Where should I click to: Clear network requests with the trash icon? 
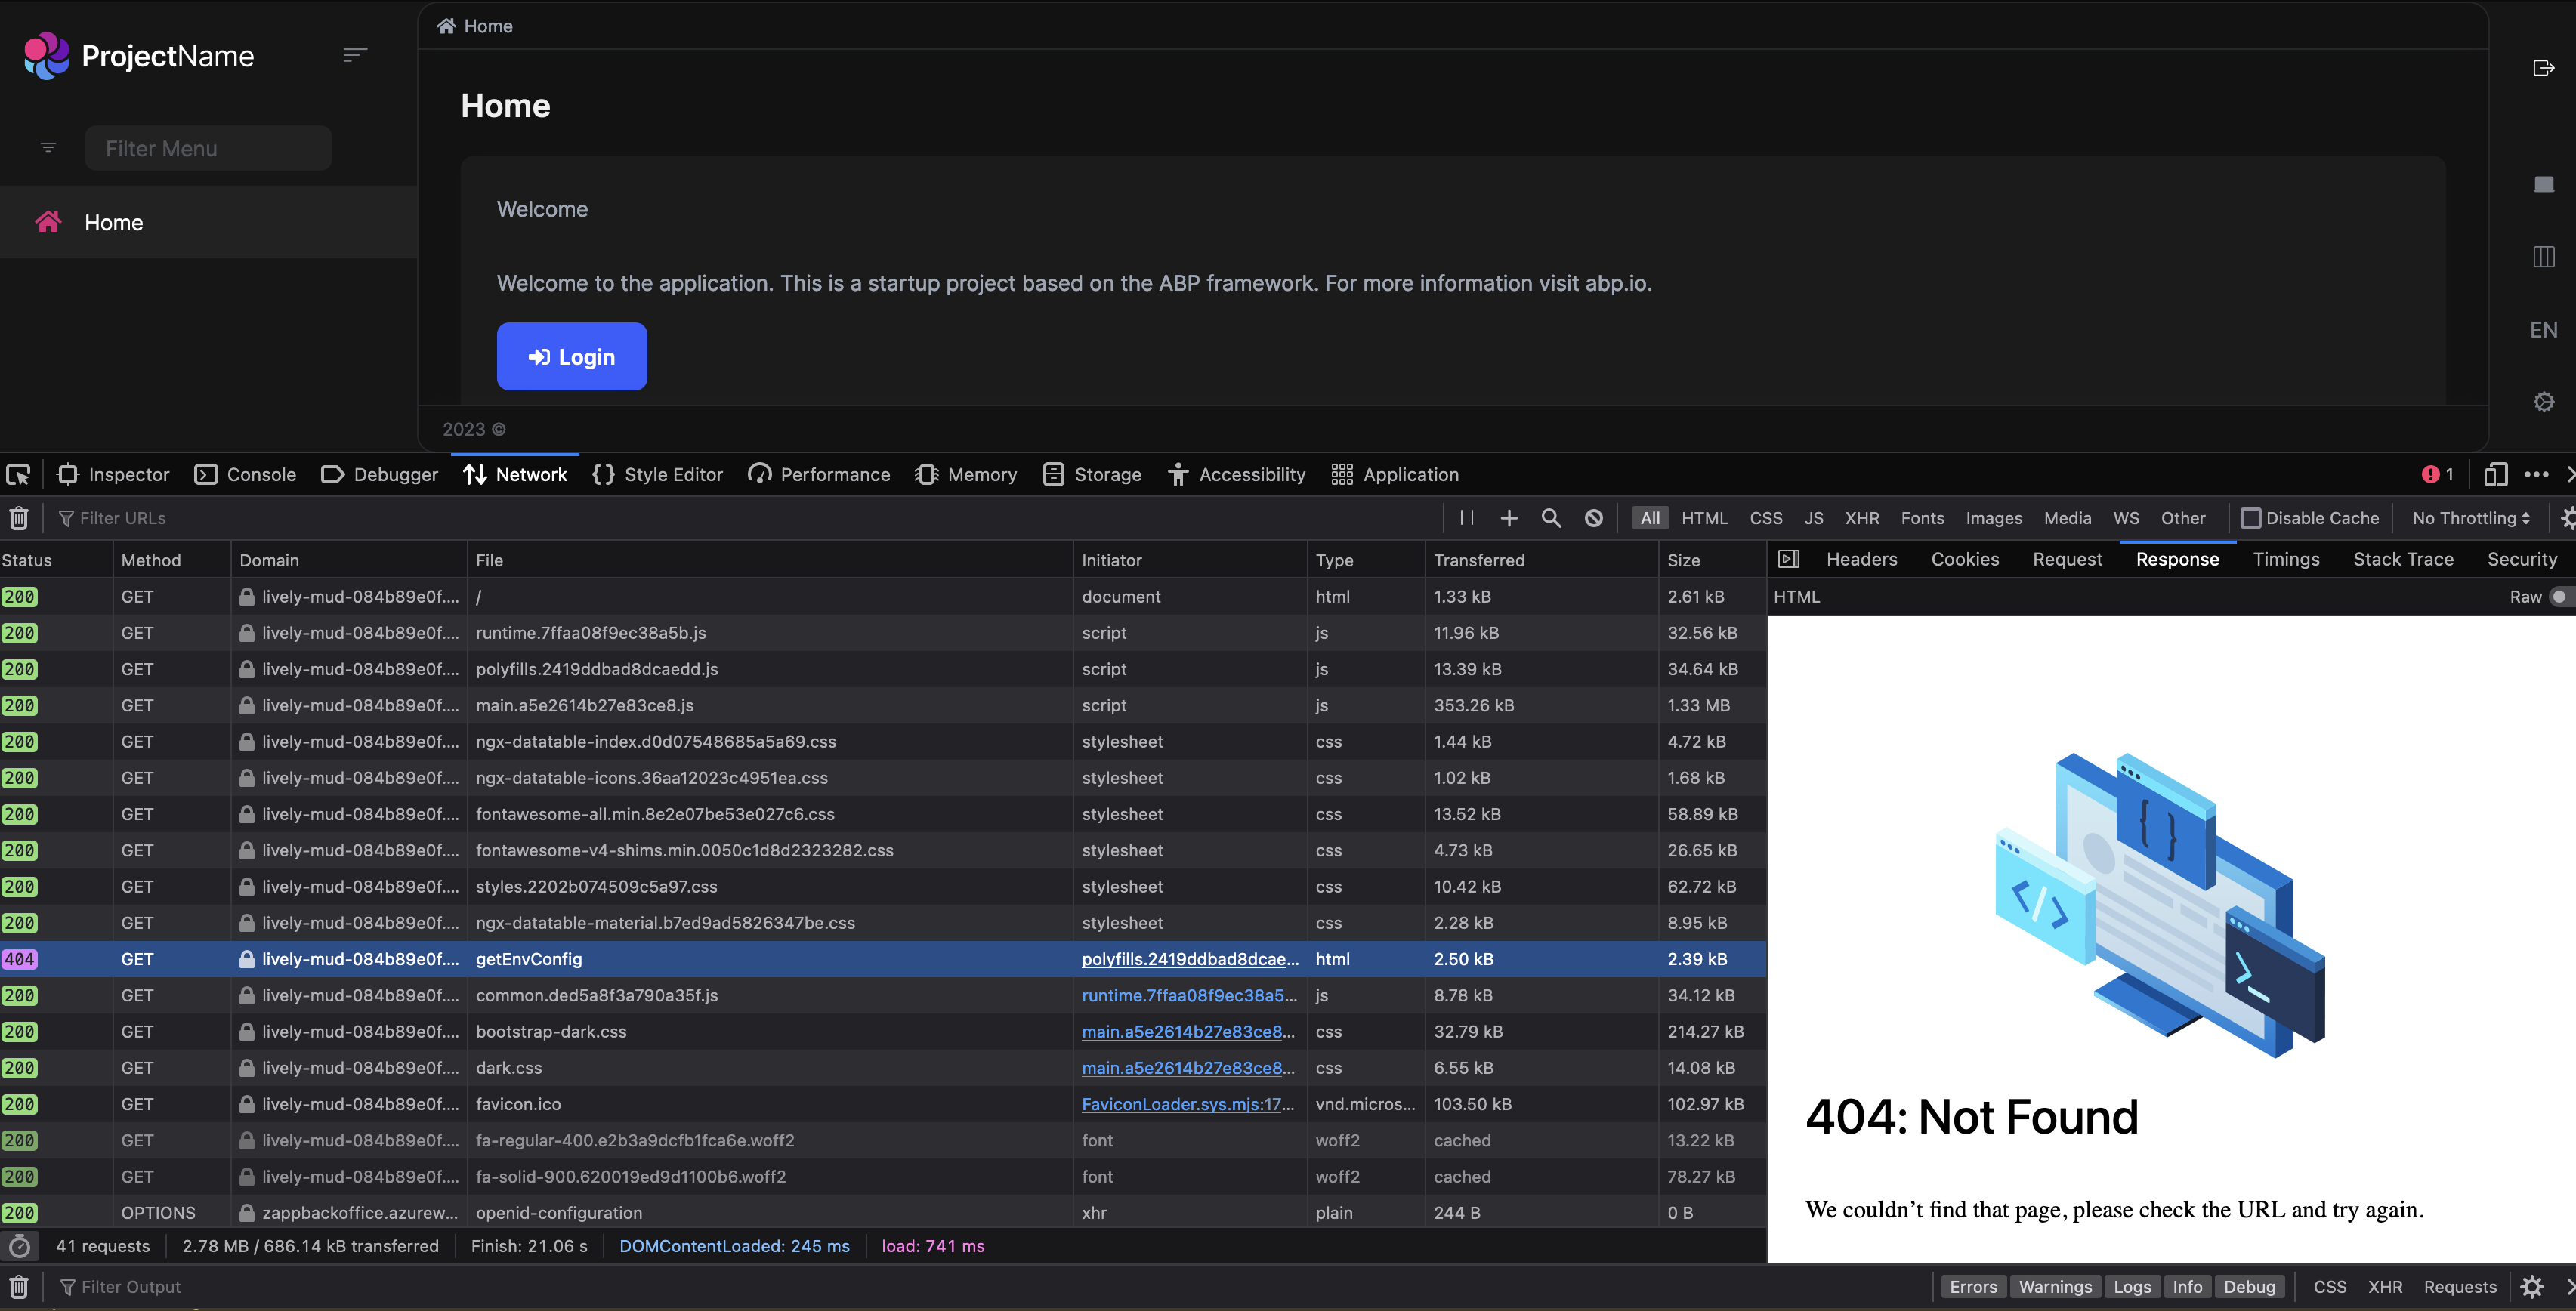pos(18,518)
